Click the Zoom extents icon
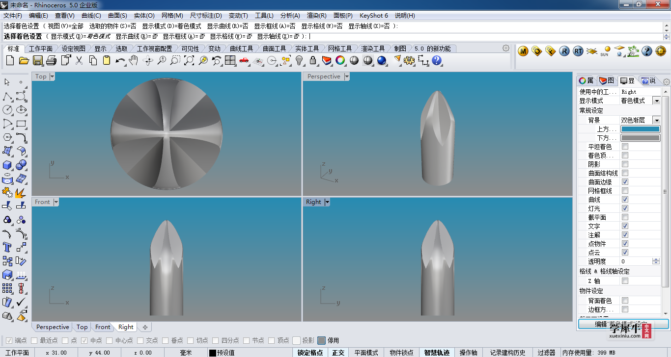This screenshot has height=357, width=671. tap(189, 60)
